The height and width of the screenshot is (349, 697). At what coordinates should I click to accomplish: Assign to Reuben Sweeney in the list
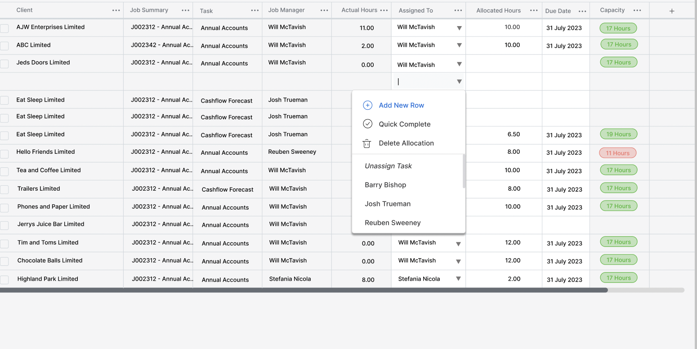click(x=393, y=223)
